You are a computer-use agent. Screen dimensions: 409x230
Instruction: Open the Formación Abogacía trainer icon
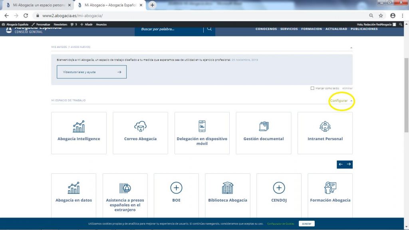(x=330, y=188)
